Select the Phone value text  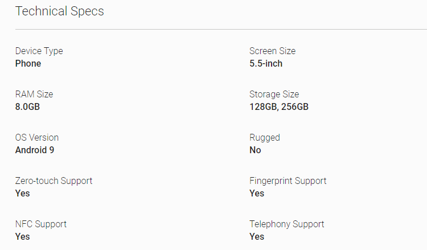click(x=28, y=64)
